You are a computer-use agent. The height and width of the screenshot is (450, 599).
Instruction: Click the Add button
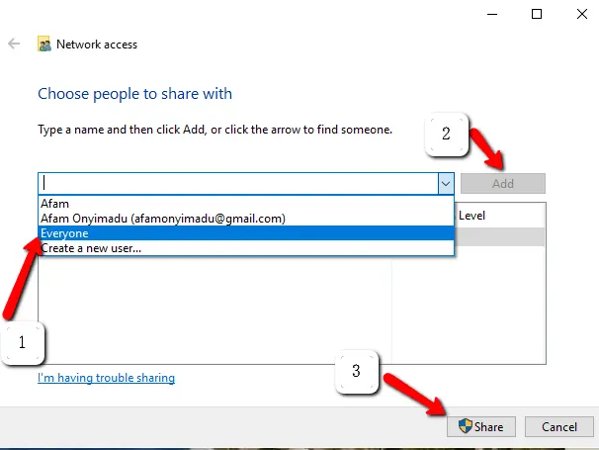coord(503,184)
